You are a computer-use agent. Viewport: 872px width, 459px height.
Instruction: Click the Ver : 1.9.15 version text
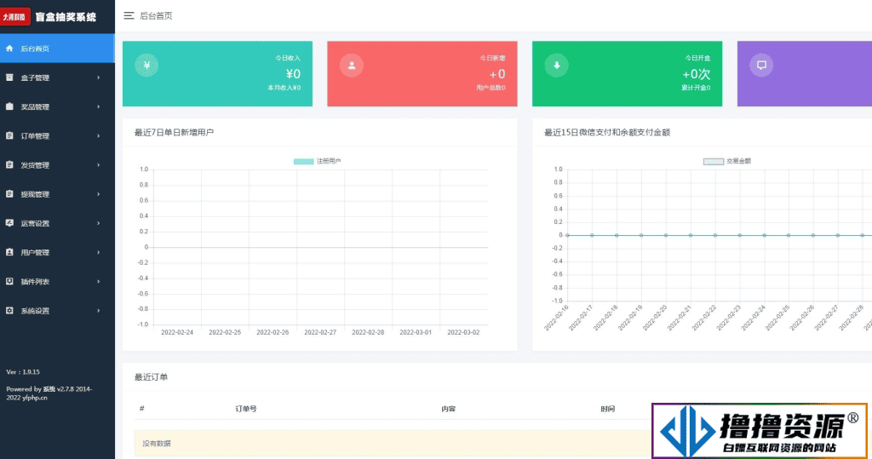23,371
